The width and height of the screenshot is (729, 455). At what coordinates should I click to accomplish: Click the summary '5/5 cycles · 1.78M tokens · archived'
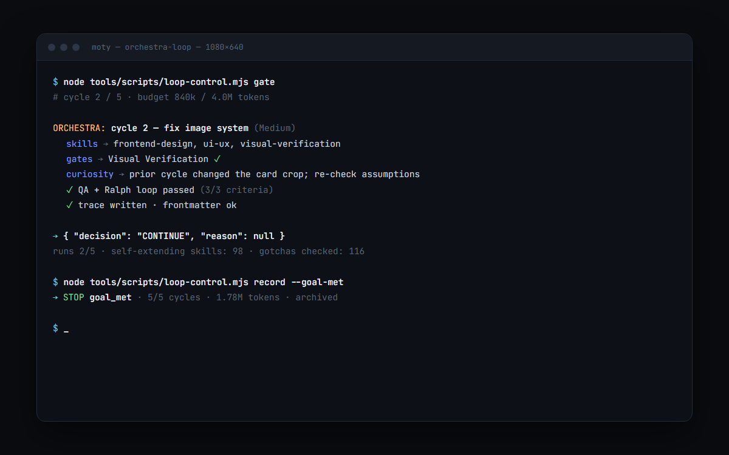242,298
